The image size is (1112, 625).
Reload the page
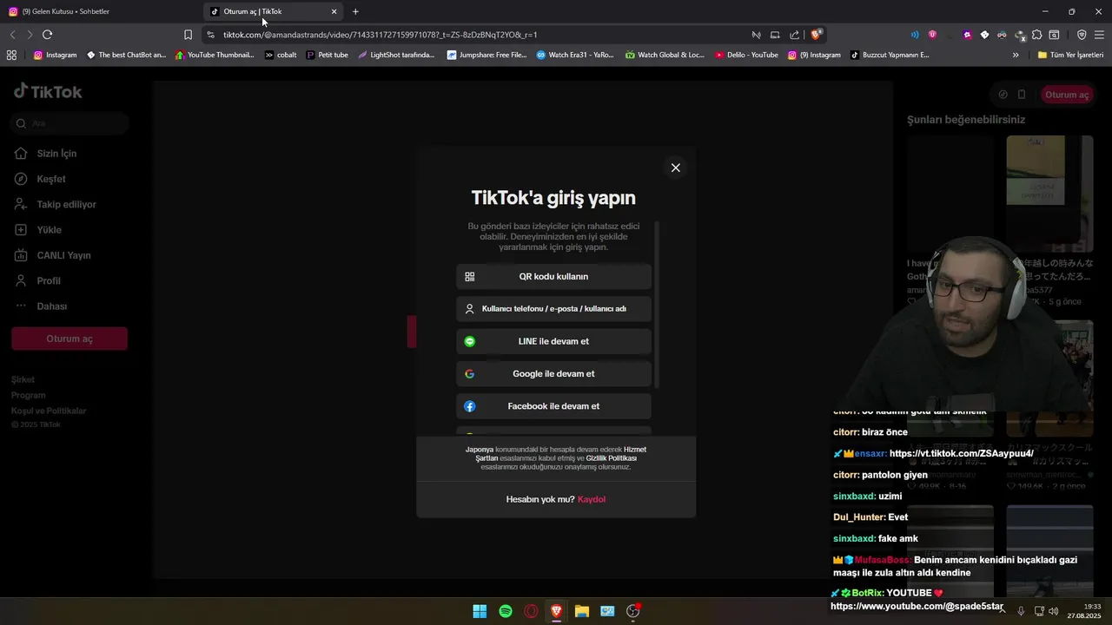click(47, 35)
